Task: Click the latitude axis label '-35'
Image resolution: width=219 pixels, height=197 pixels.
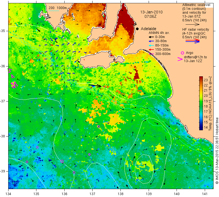Action: (2, 31)
